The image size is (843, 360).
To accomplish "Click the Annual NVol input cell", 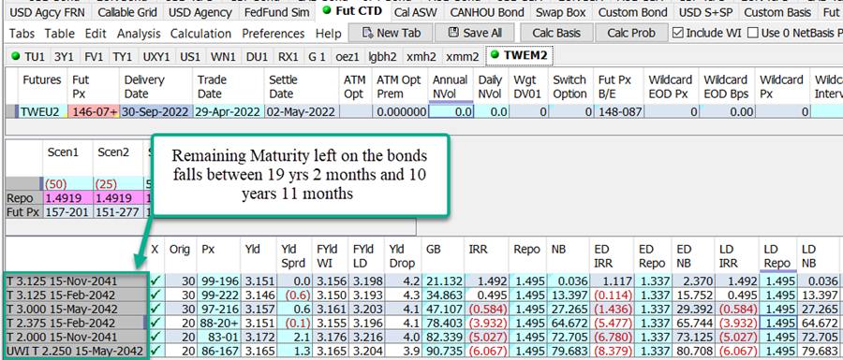I will tap(451, 112).
